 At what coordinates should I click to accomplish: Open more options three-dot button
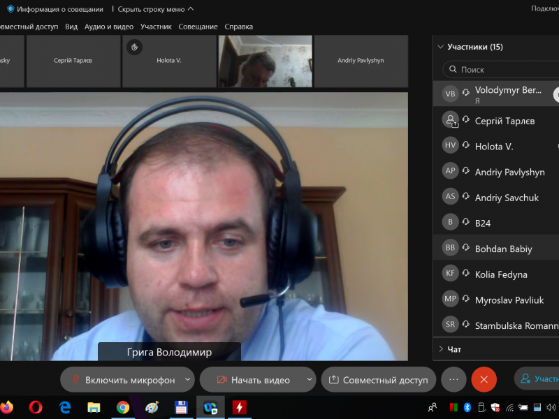coord(453,379)
